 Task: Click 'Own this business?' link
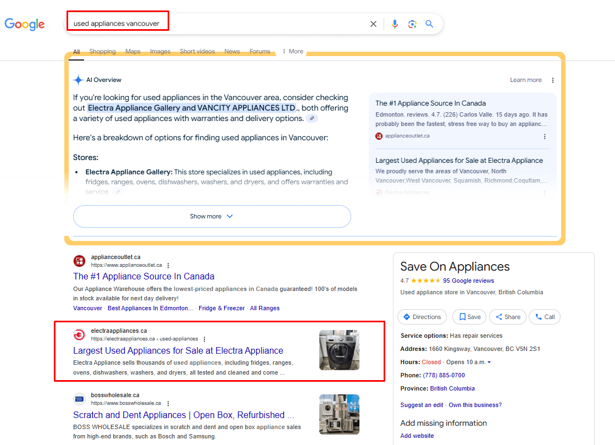pos(475,405)
